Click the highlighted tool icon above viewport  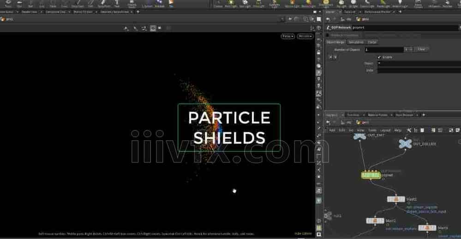pyautogui.click(x=153, y=28)
